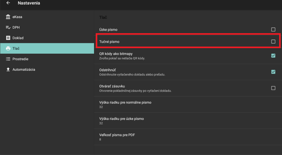282x155 pixels.
Task: Uncheck QR kódy ako bitmapy
Action: (x=273, y=55)
